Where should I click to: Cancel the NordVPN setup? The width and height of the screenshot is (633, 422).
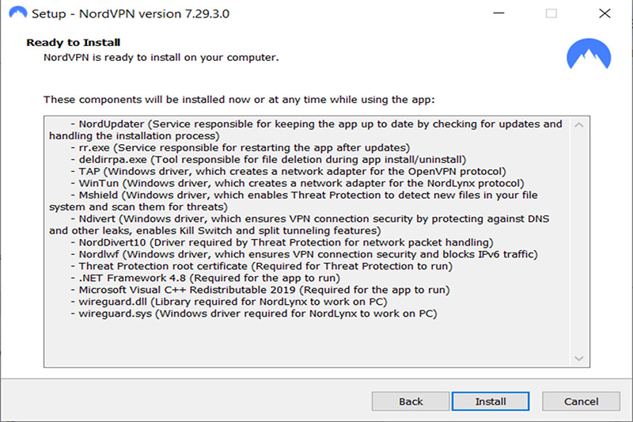(x=581, y=401)
